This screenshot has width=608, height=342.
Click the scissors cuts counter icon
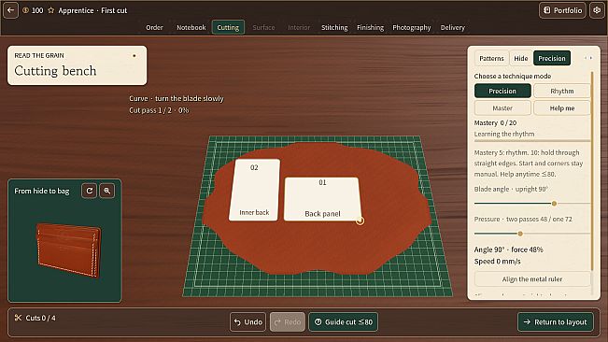18,318
